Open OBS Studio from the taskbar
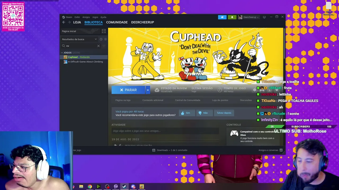 [x=107, y=187]
